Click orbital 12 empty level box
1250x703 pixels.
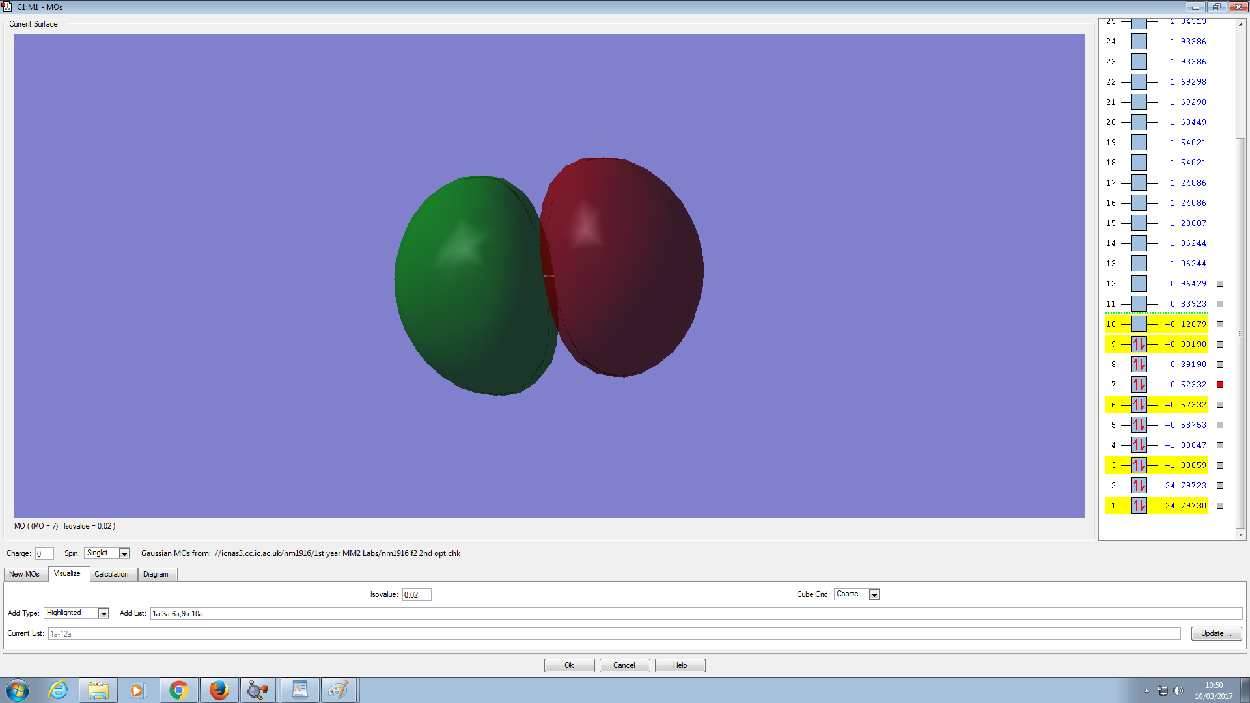pos(1138,284)
